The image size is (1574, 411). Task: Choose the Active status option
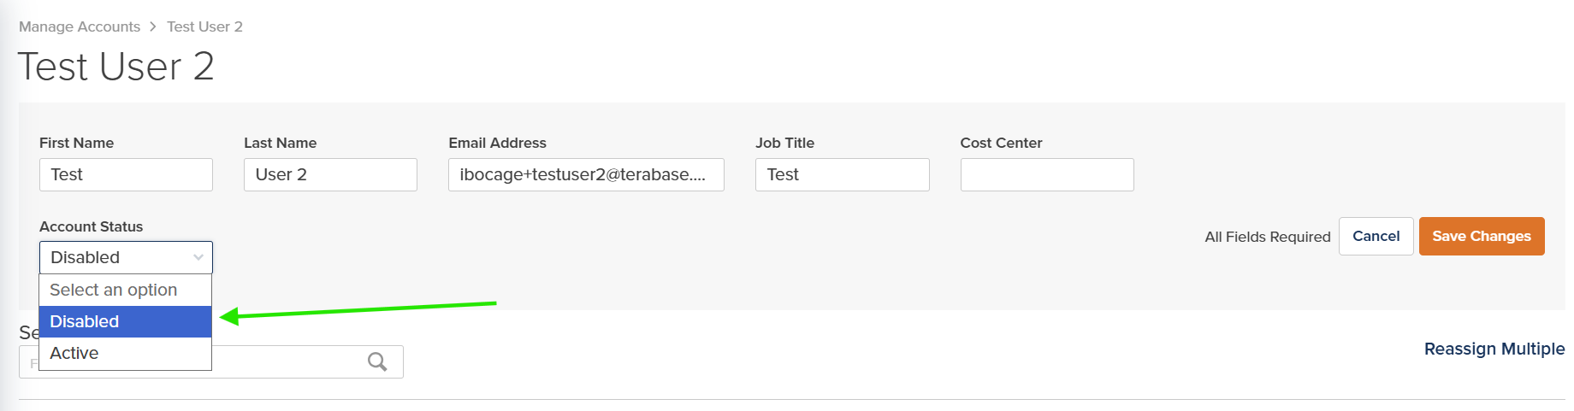point(126,353)
